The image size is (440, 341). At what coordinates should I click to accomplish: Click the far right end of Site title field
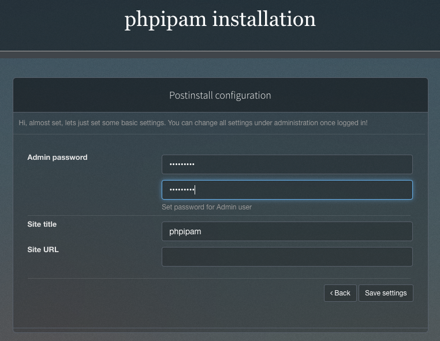coord(408,231)
